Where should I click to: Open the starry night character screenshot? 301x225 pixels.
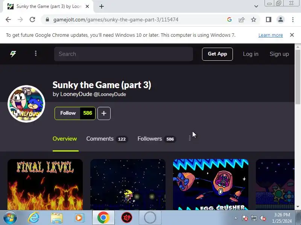pyautogui.click(x=128, y=184)
